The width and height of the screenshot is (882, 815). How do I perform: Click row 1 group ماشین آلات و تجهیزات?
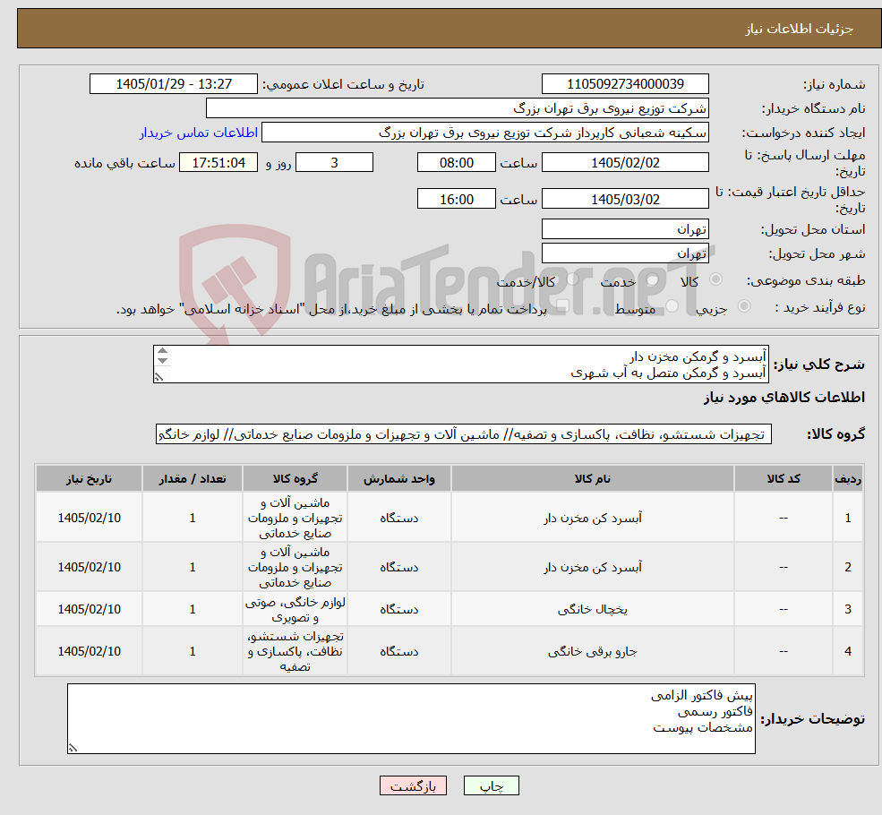[x=295, y=518]
